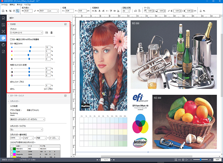223x163 pixels.
Task: Open the job info sidebar panel
Action: click(x=3, y=18)
